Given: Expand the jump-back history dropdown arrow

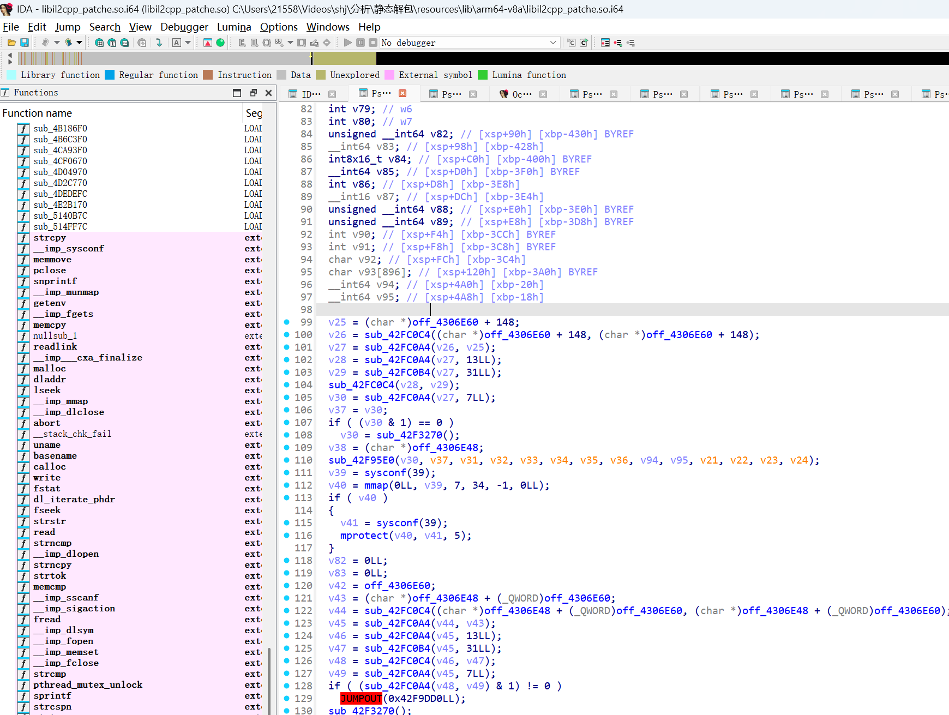Looking at the screenshot, I should pos(56,43).
